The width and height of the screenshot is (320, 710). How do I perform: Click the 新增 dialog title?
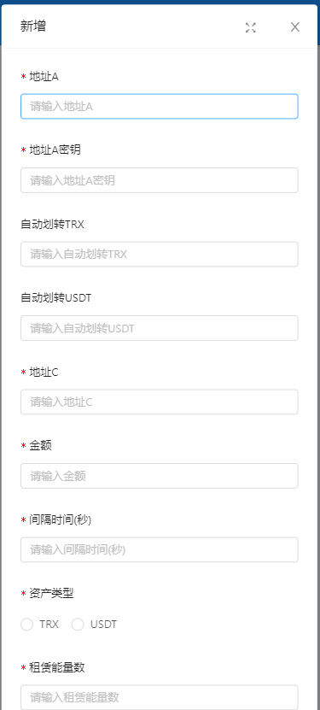[x=33, y=26]
